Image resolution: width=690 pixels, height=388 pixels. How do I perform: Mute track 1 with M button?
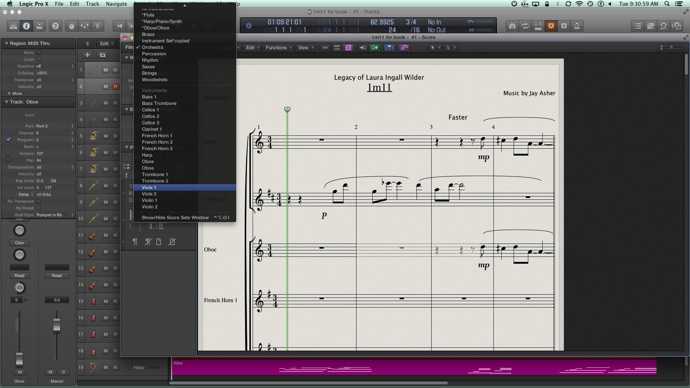tap(106, 70)
